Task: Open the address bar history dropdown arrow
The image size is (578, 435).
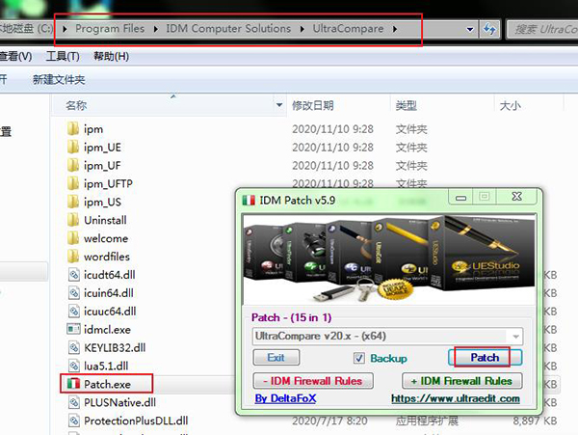Action: click(470, 29)
